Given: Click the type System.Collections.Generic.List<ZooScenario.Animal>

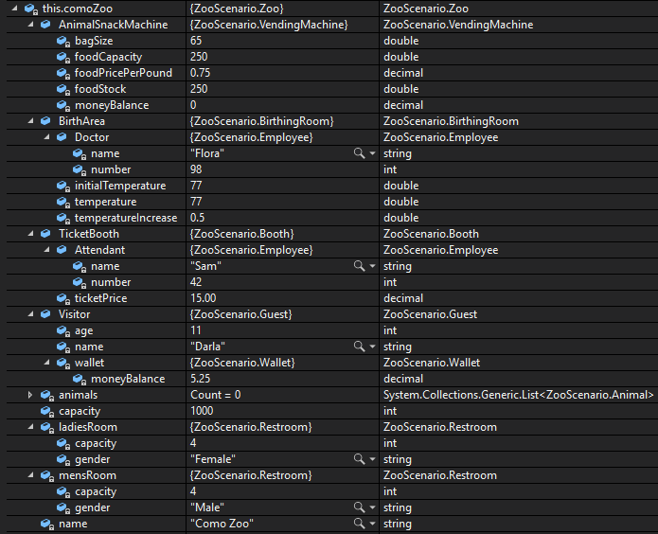Looking at the screenshot, I should point(518,395).
